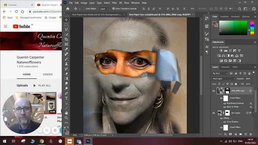Select the Rectangular Marquee tool
Viewport: 258px width, 145px height.
(x=66, y=25)
